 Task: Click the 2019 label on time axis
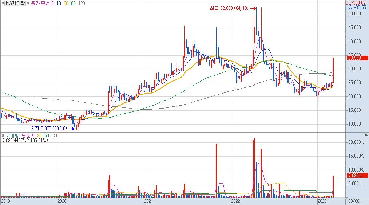tap(5, 201)
